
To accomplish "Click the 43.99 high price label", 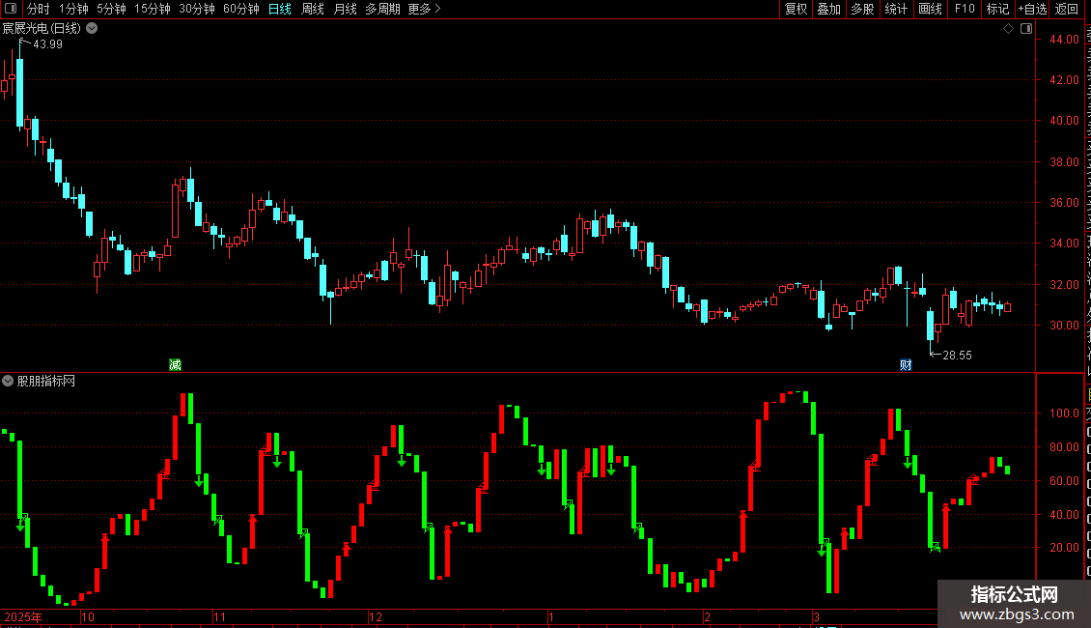I will pos(48,43).
